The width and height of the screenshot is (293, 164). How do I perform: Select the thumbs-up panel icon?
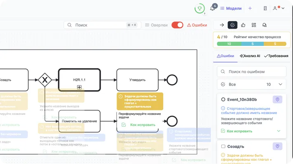(243, 25)
